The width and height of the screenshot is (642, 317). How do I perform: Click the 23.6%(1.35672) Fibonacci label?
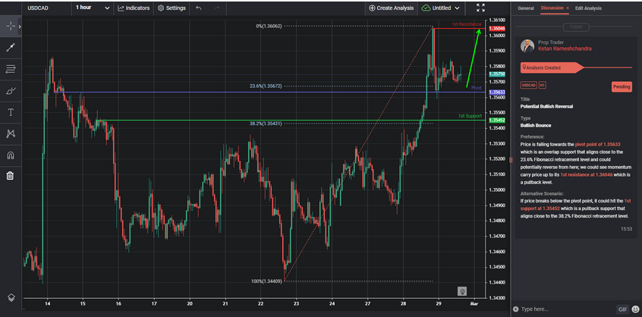(x=266, y=86)
